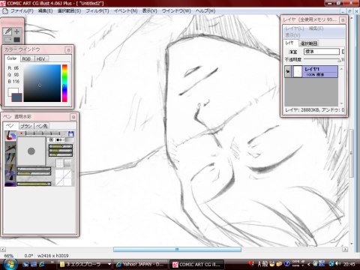Collapse the Pen panel using its title button

pos(73,117)
